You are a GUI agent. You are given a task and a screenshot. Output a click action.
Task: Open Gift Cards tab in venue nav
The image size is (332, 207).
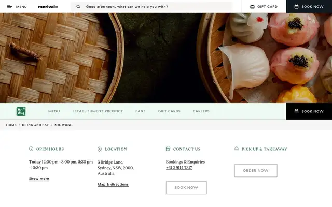coord(169,111)
